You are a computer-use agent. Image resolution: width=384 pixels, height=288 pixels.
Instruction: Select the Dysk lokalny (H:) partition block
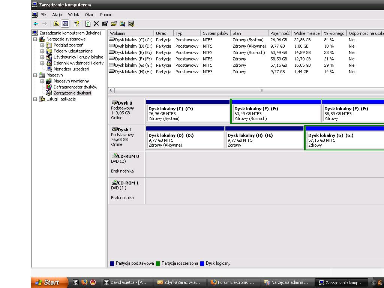pos(264,140)
